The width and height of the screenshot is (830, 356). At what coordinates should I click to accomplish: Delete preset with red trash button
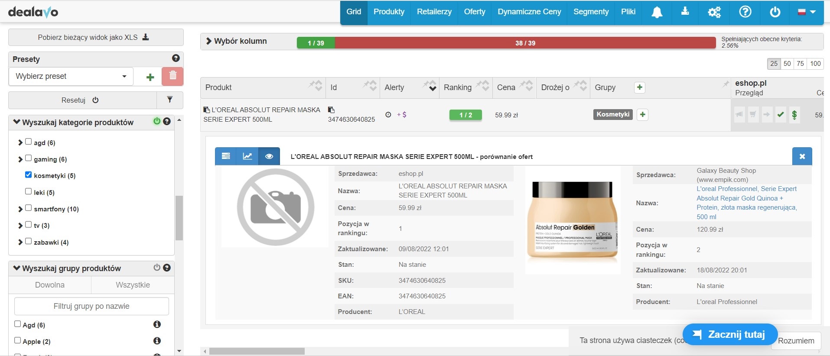click(173, 76)
